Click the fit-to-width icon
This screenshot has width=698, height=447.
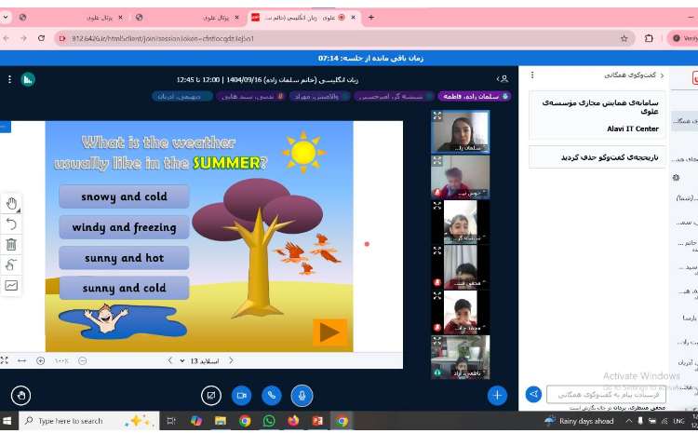click(22, 360)
